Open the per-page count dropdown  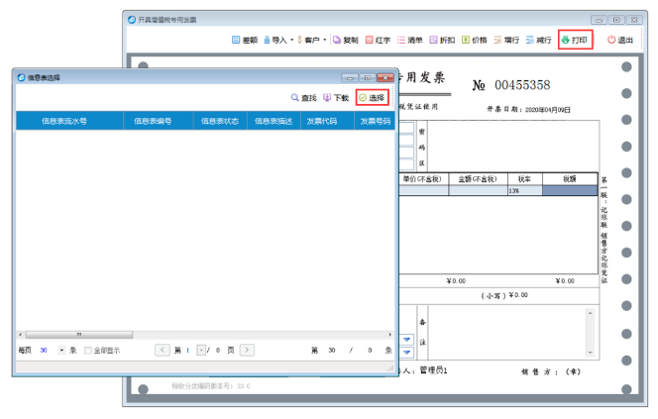click(61, 350)
